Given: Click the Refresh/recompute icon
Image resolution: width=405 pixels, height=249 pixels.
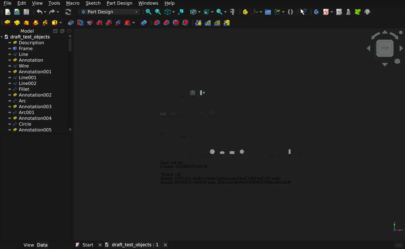Looking at the screenshot, I should 68,12.
